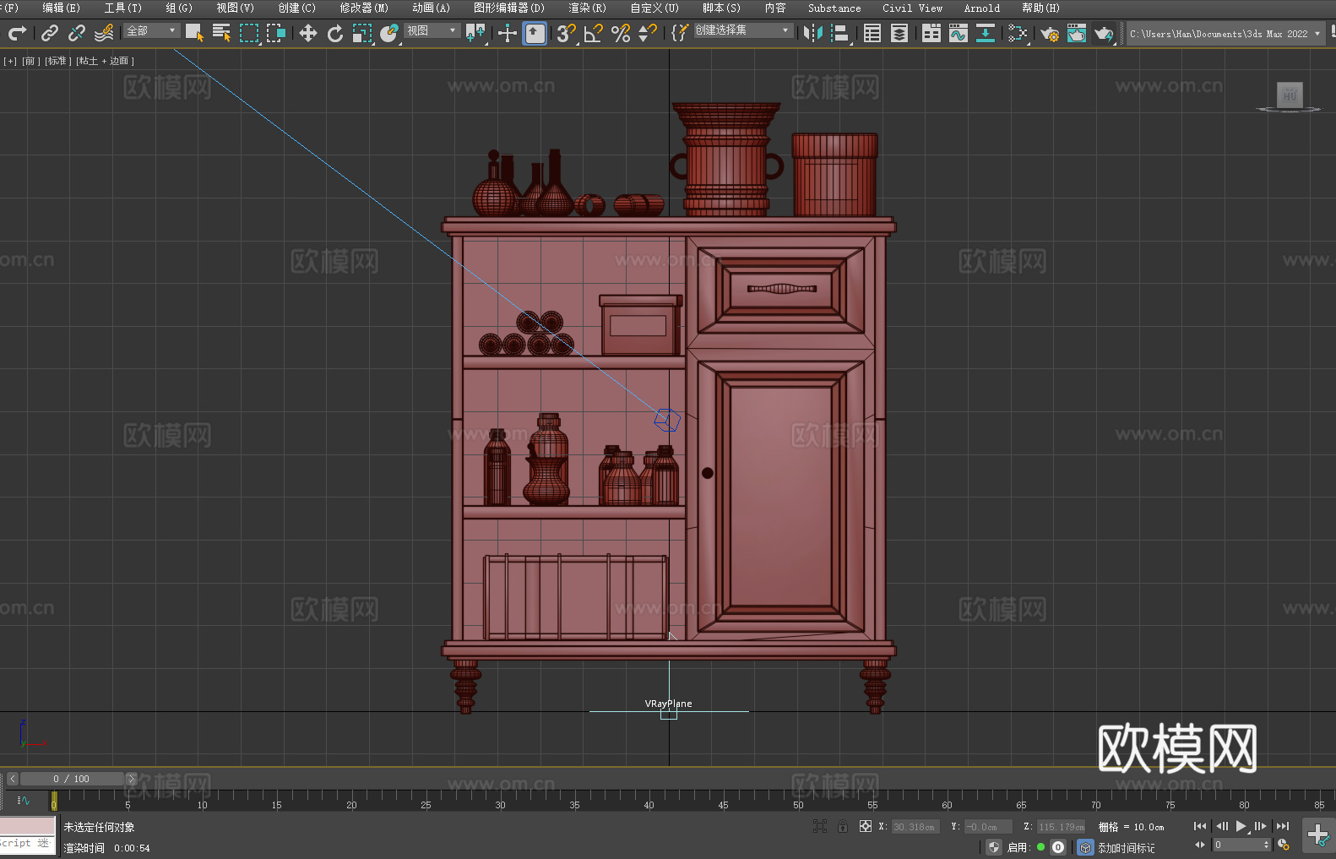The image size is (1336, 859).
Task: Click the X coordinate field
Action: tap(915, 827)
